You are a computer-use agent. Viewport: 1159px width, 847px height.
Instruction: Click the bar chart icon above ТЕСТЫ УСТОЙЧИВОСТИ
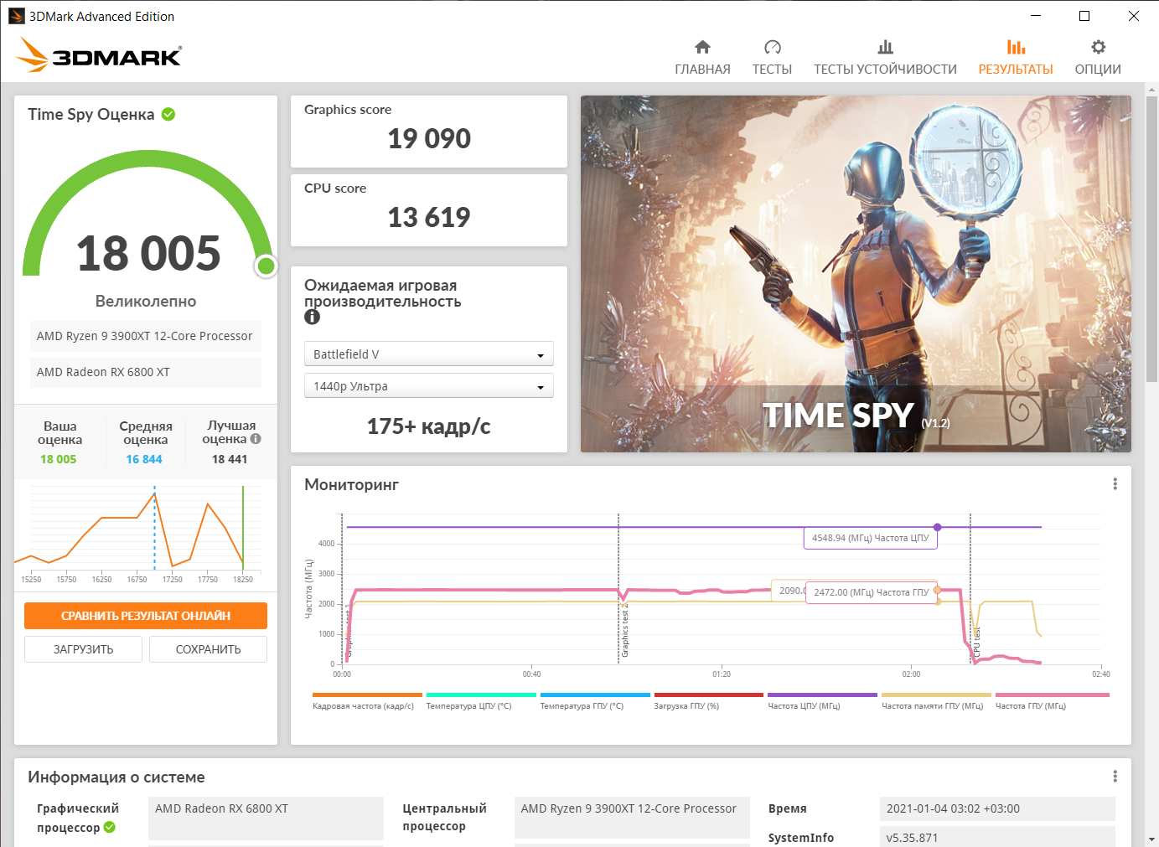click(x=885, y=47)
